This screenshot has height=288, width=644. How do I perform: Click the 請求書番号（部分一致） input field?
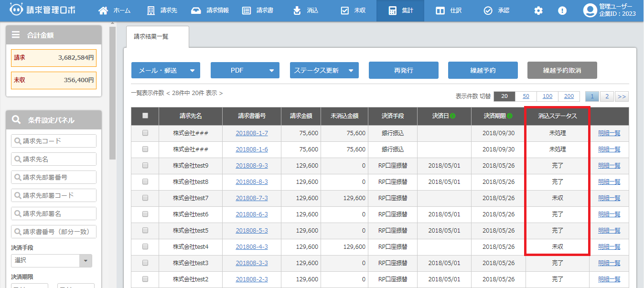pos(54,232)
